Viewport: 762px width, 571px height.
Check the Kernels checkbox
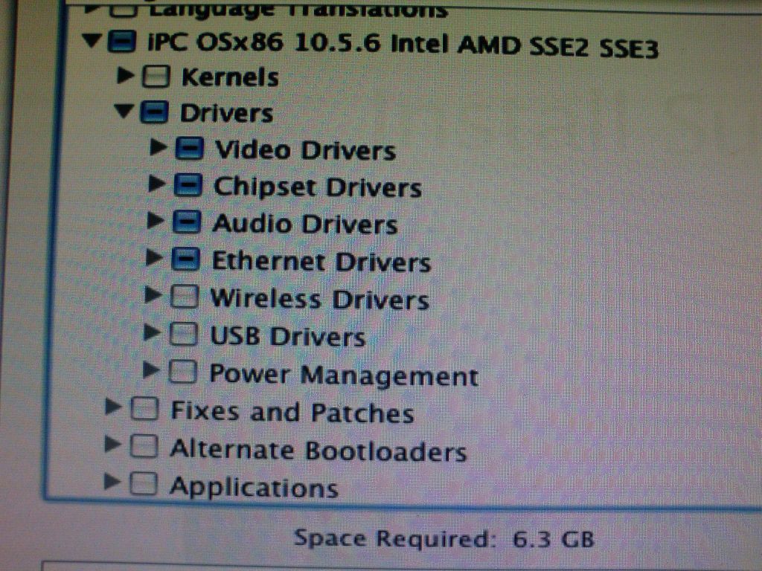click(156, 77)
